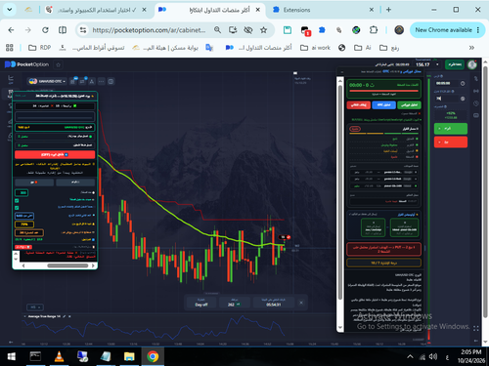Click the chart type icon beside asset selector
Image resolution: width=489 pixels, height=366 pixels.
[x=73, y=81]
